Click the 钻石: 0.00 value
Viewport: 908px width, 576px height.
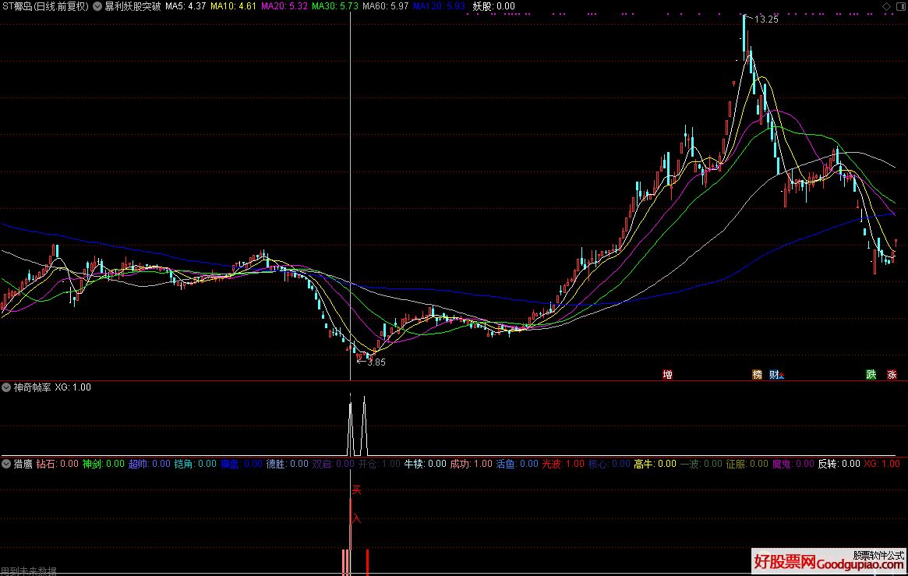[58, 464]
